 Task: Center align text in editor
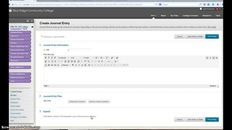[x=69, y=61]
